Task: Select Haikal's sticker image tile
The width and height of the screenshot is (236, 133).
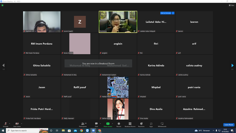Action: click(118, 87)
